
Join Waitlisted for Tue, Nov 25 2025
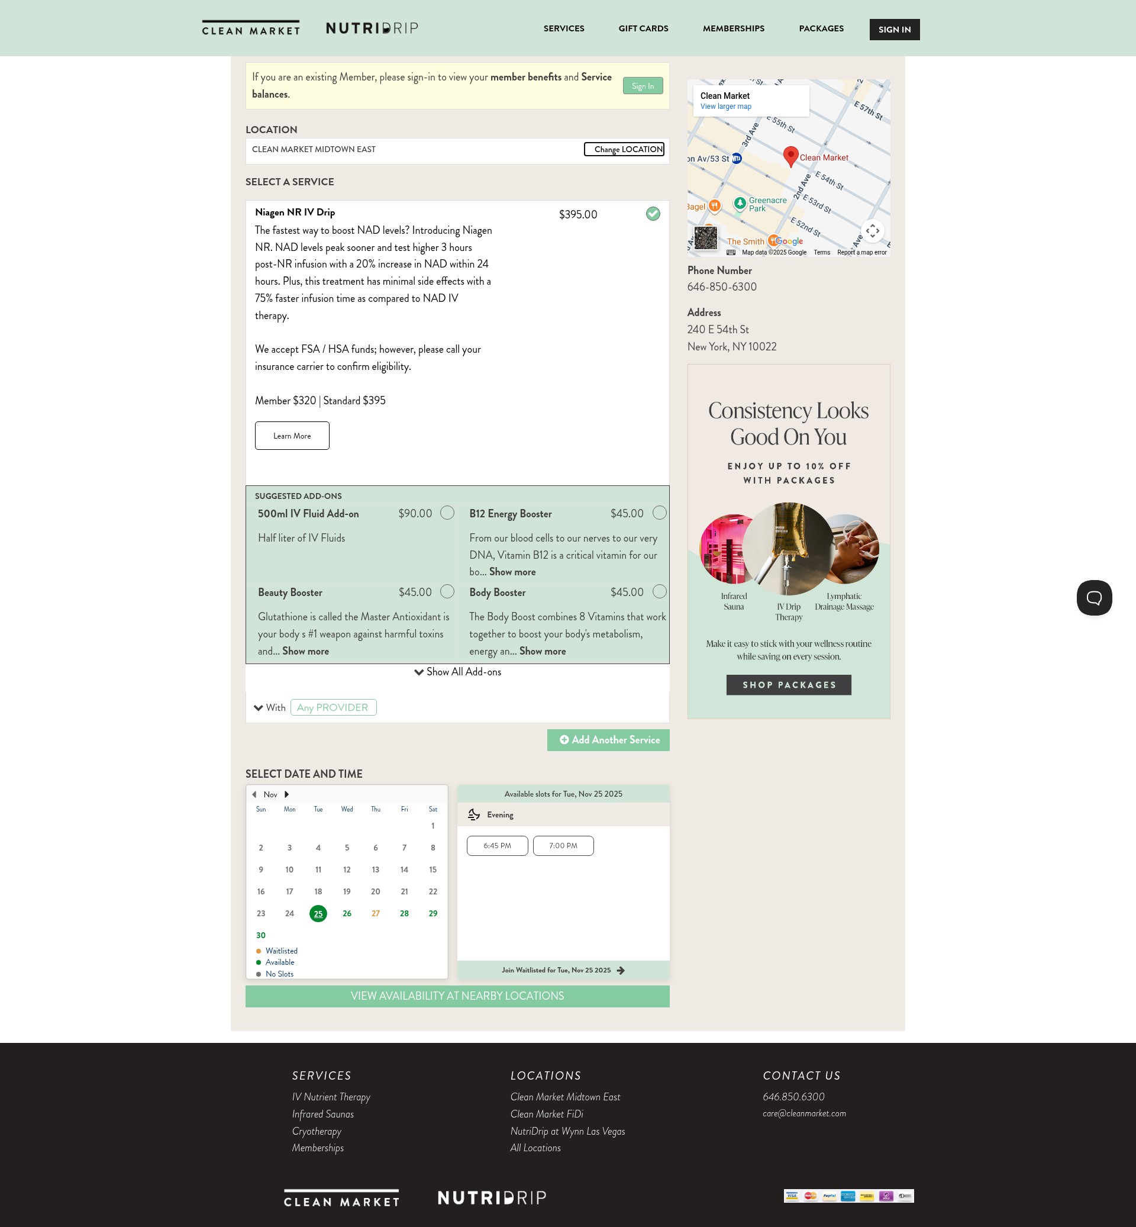click(x=563, y=971)
